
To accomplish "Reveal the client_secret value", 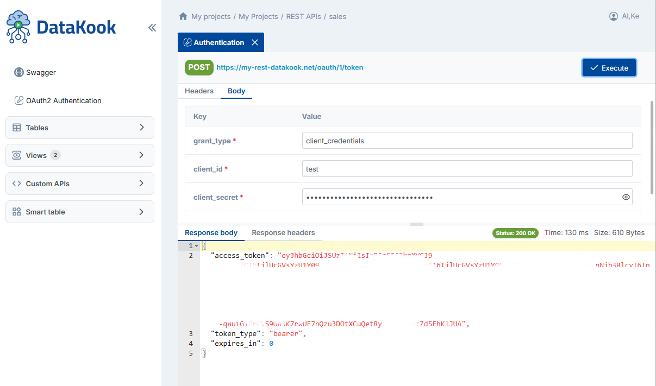I will coord(626,197).
